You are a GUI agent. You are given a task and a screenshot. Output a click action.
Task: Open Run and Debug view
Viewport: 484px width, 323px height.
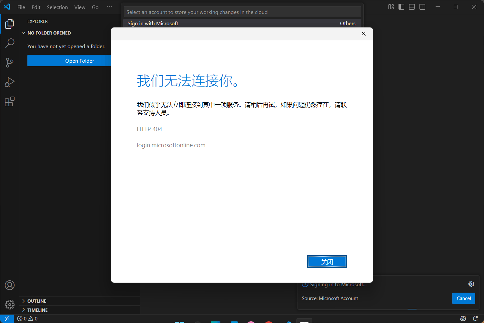tap(10, 82)
